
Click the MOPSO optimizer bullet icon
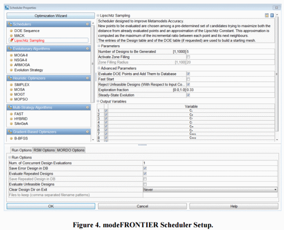point(11,99)
